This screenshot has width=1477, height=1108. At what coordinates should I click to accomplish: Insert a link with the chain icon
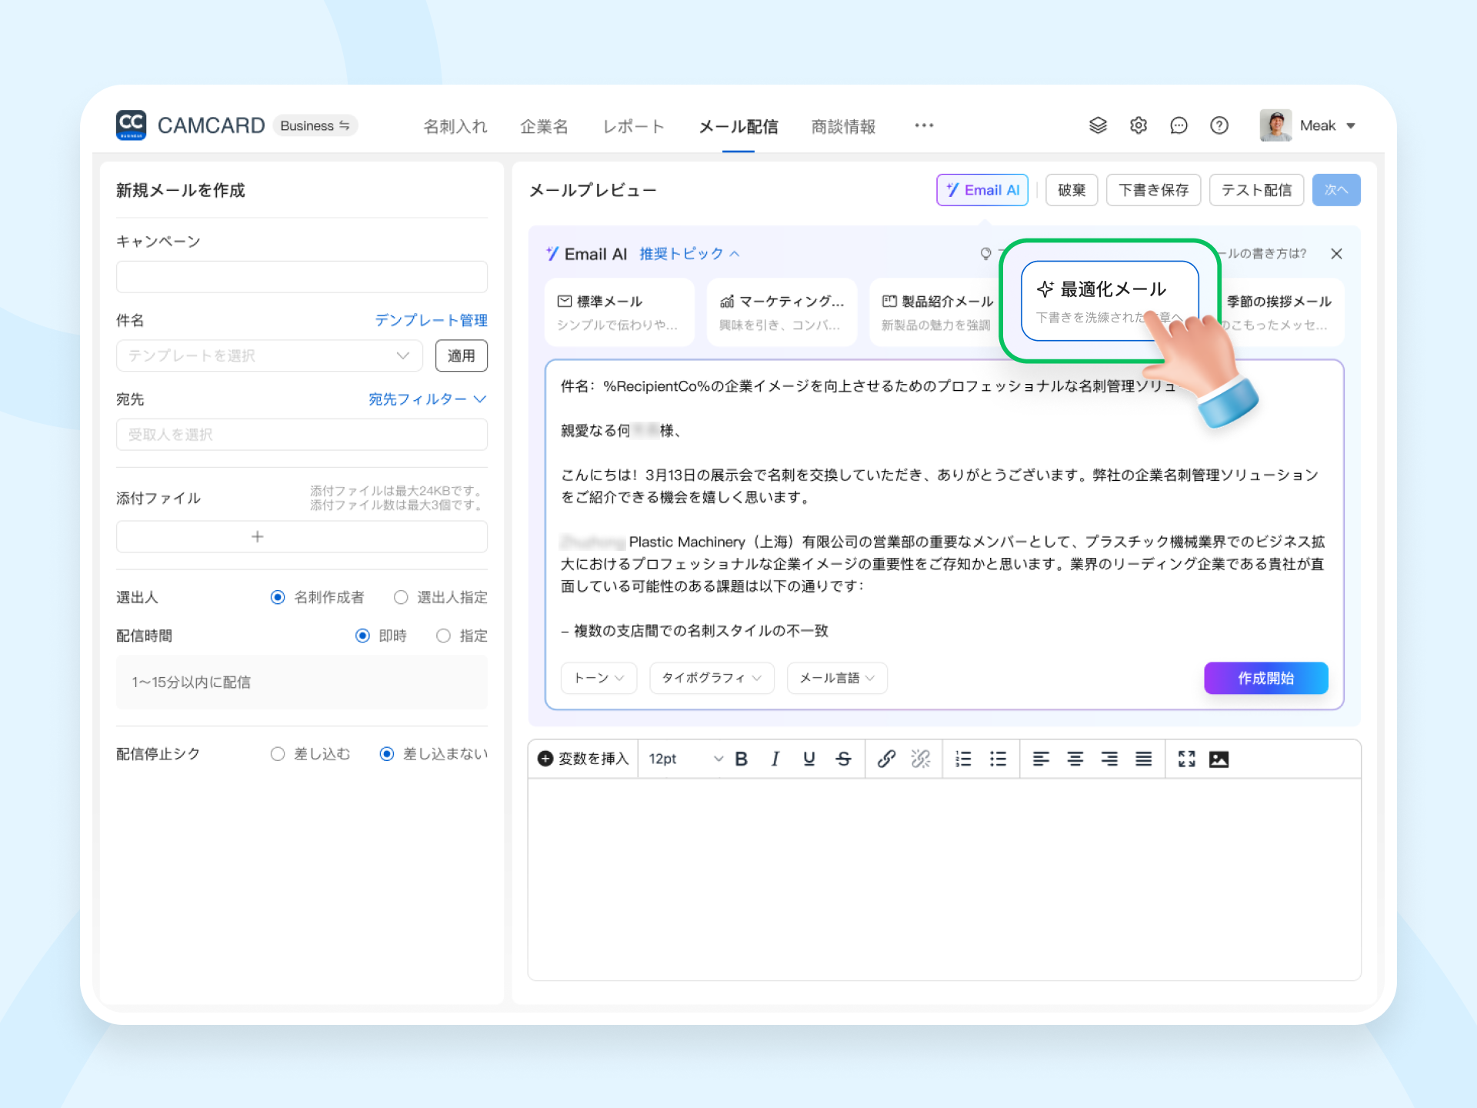[x=885, y=759]
